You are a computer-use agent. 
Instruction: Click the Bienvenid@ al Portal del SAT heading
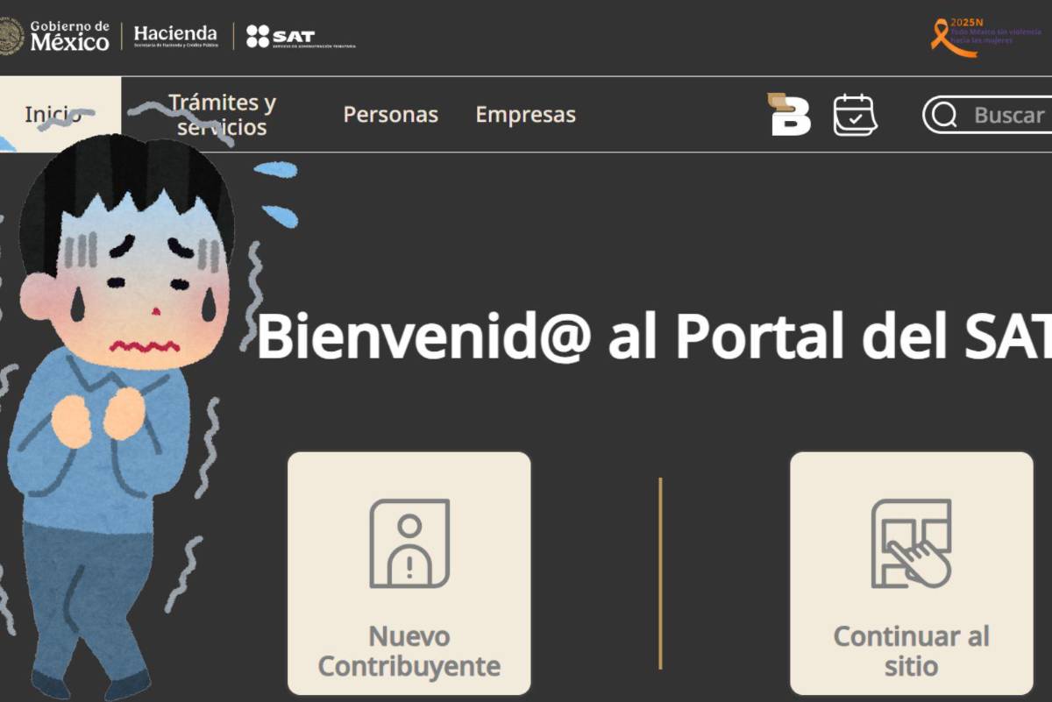click(x=653, y=337)
